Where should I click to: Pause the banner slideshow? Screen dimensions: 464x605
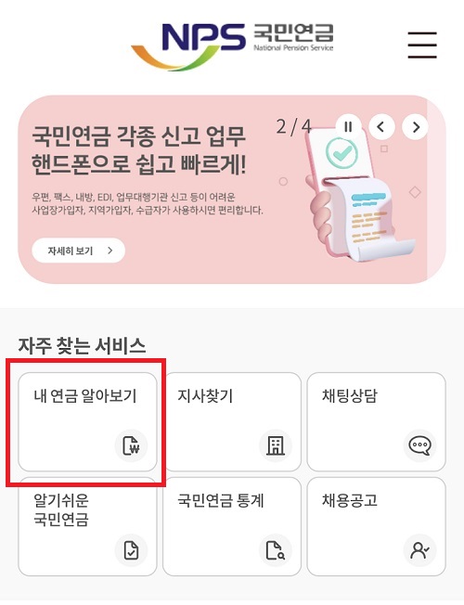348,127
